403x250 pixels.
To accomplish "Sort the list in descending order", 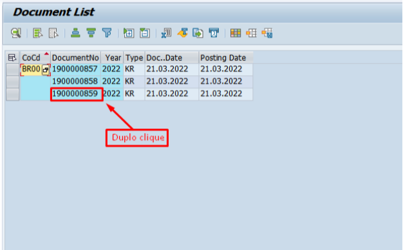I will (91, 33).
